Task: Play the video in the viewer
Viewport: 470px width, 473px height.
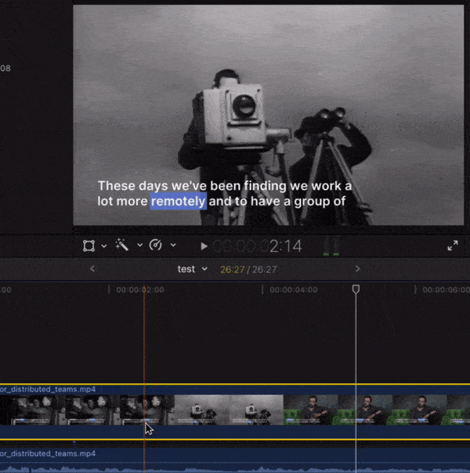Action: click(x=204, y=246)
